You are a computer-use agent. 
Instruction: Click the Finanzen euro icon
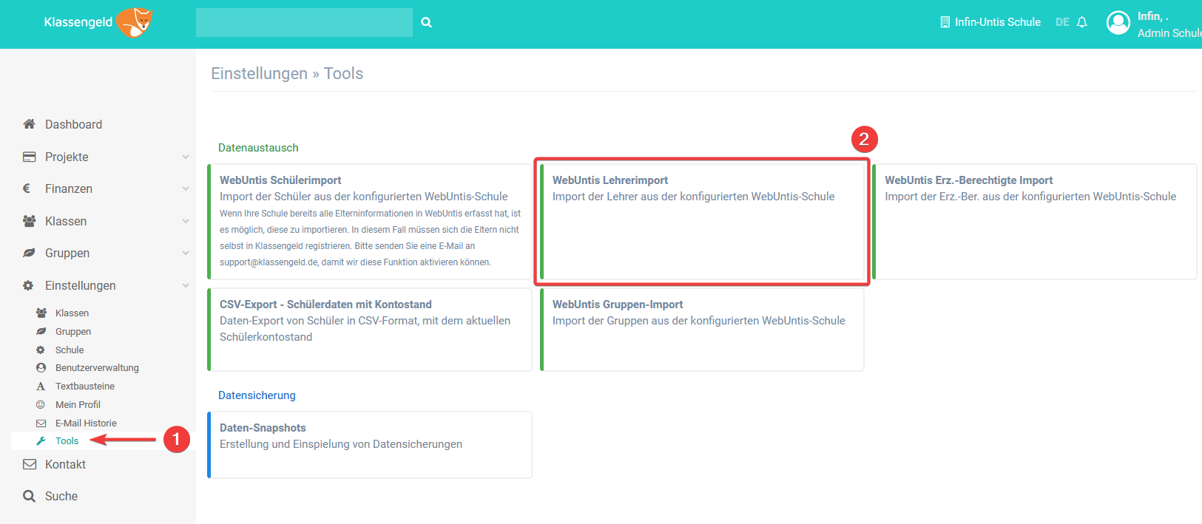click(27, 188)
